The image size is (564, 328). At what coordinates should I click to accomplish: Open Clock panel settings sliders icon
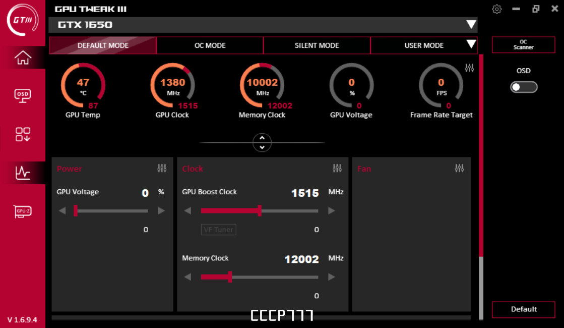(337, 168)
